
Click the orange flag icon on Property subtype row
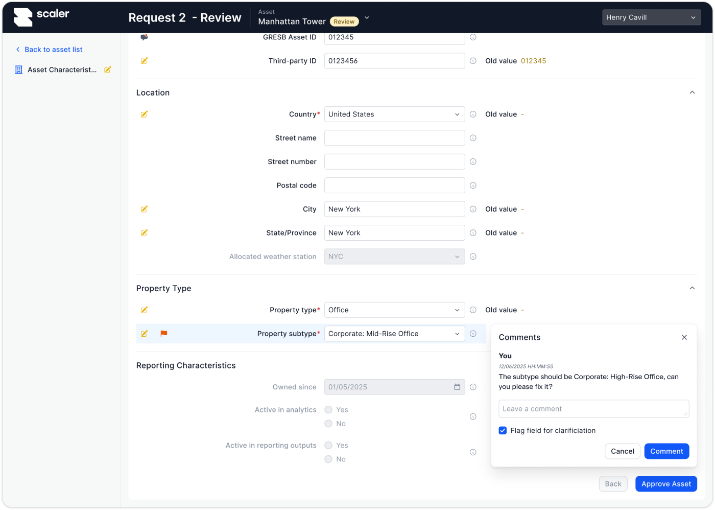click(164, 334)
